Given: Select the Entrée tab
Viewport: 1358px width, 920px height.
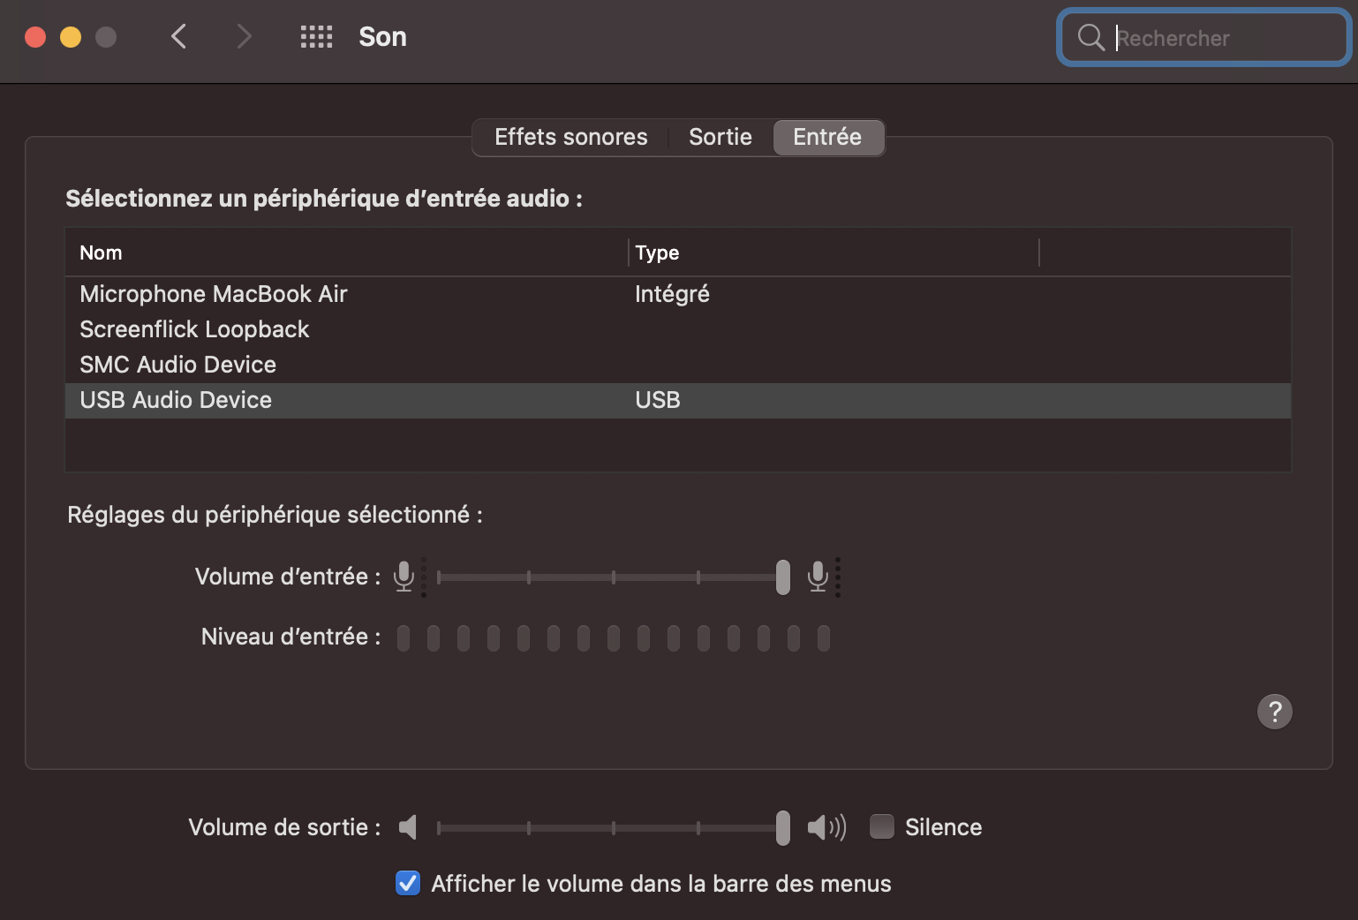Looking at the screenshot, I should [827, 137].
